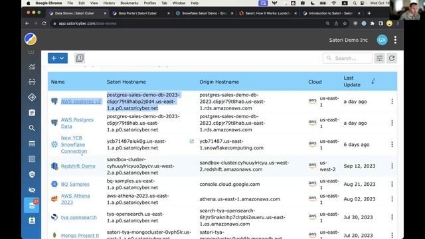Click athena.us-east-1.amazonaws.com origin hostname
The width and height of the screenshot is (425, 239).
pos(240,199)
